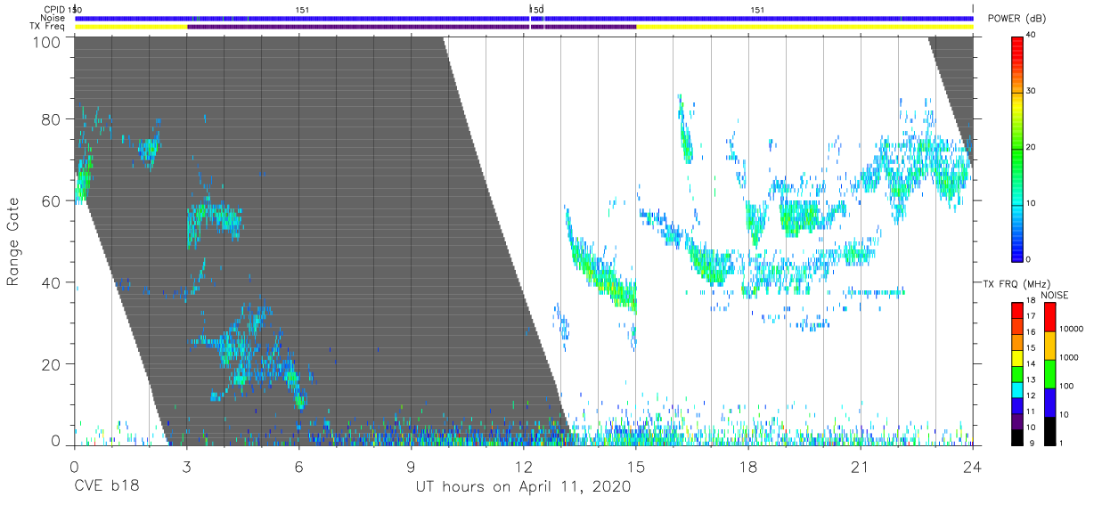Click the 12 tick on the UT hours axis
Screen dimensions: 1094x505
tap(524, 466)
